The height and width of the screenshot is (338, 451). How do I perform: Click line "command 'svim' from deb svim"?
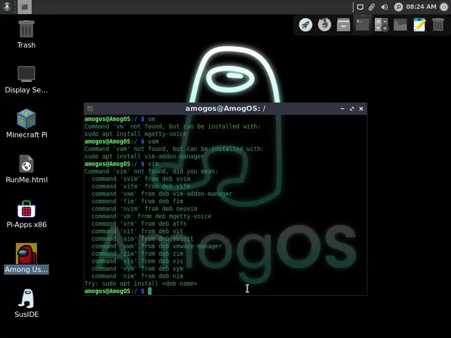[141, 179]
